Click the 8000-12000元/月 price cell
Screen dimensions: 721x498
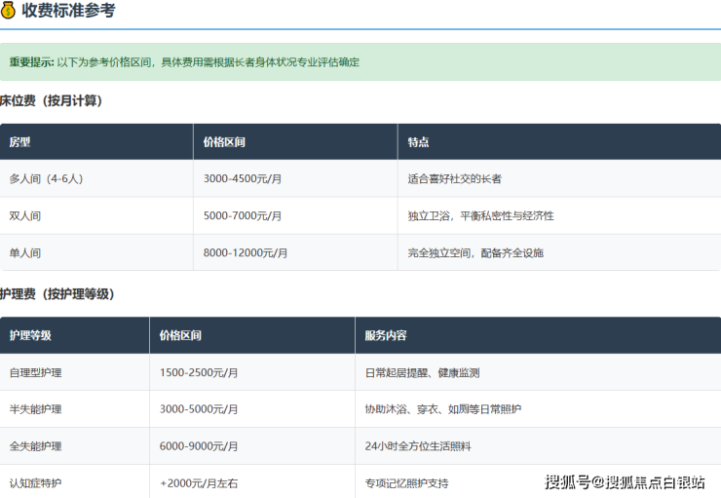coord(295,253)
